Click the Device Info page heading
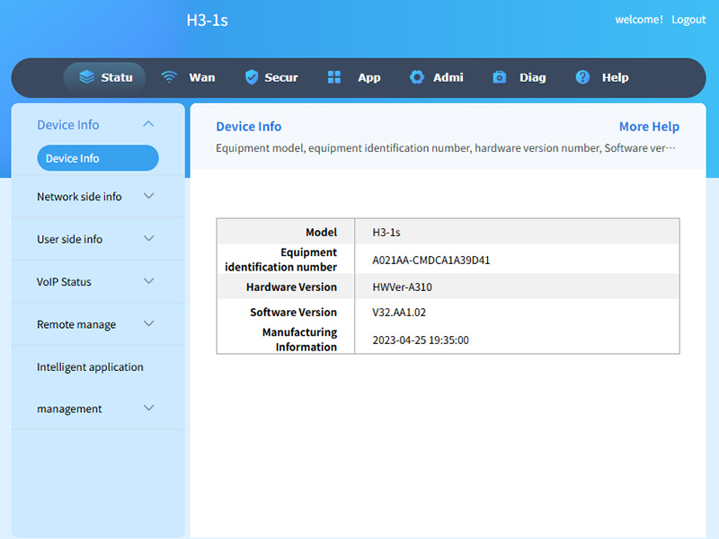Image resolution: width=719 pixels, height=539 pixels. pos(249,127)
